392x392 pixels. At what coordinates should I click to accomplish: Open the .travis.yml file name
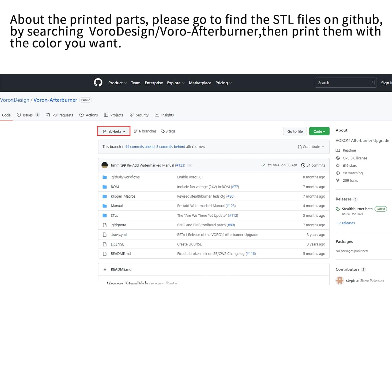pyautogui.click(x=119, y=235)
